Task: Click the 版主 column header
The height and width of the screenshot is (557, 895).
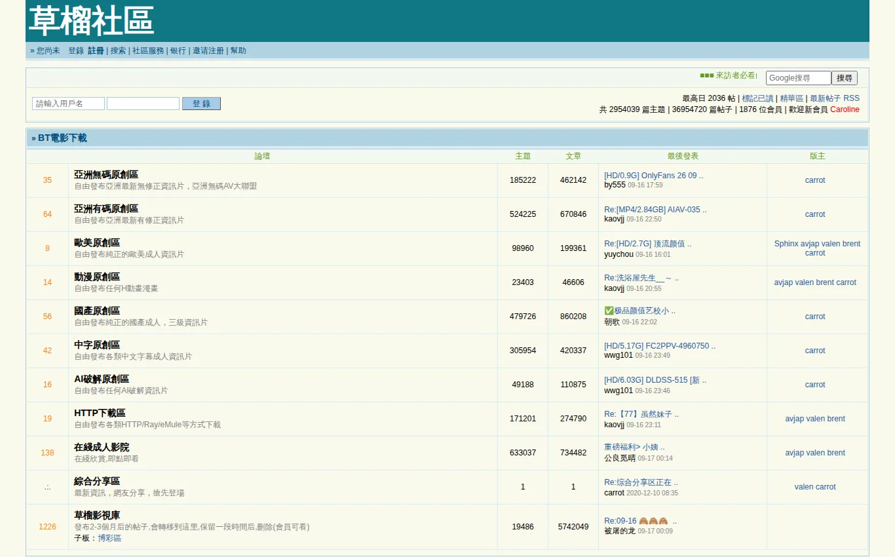Action: coord(817,156)
